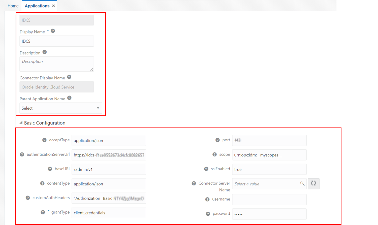Click the Display Name input field
Image resolution: width=378 pixels, height=225 pixels.
[x=57, y=41]
